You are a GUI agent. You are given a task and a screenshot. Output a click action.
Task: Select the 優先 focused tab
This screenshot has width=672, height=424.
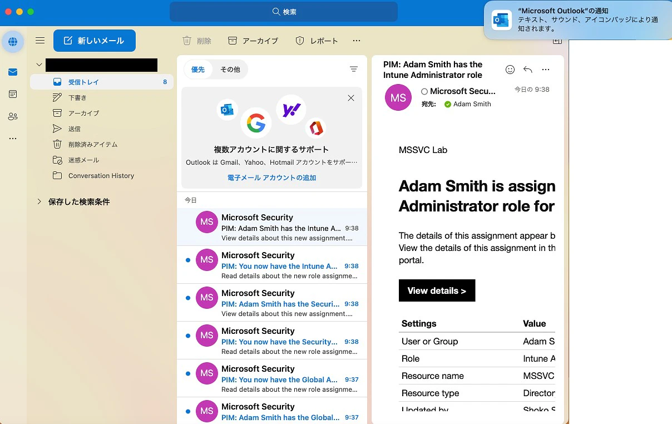point(198,70)
